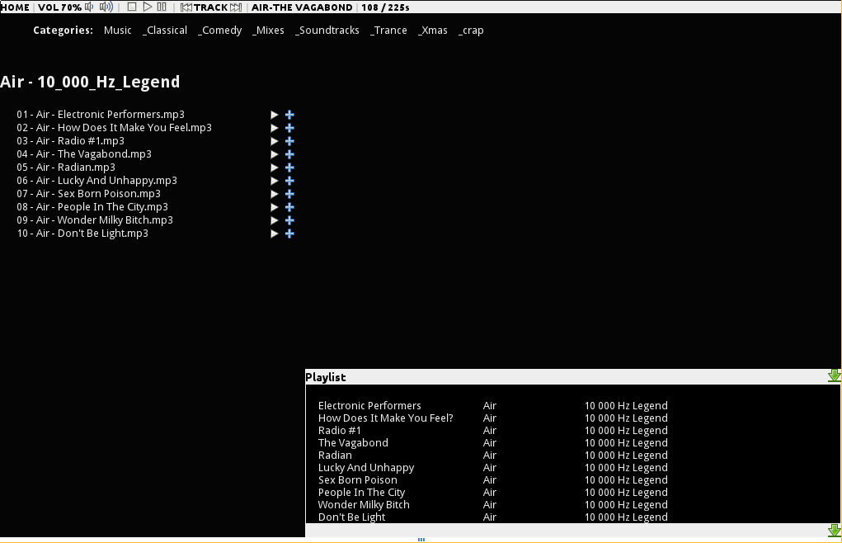
Task: Play track 07 Sex Born Poison
Action: (275, 194)
